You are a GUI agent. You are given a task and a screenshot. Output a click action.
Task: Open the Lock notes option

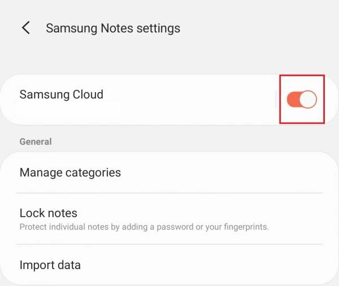[x=169, y=219]
